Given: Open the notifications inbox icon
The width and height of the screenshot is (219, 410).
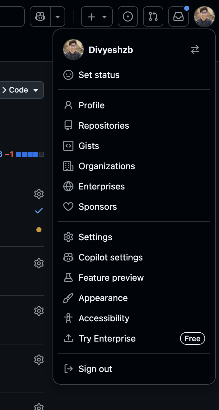Looking at the screenshot, I should pyautogui.click(x=178, y=16).
